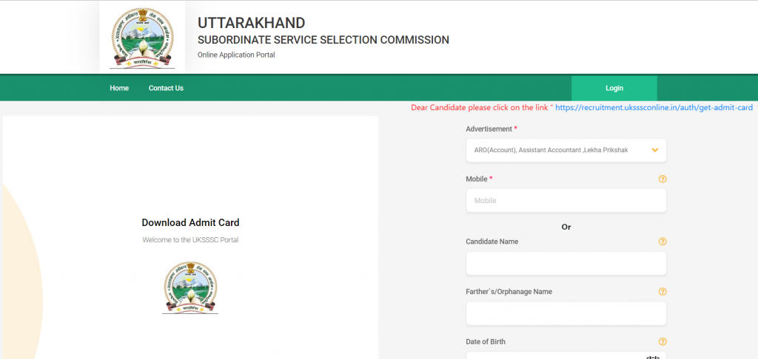758x359 pixels.
Task: Click the green Login button
Action: point(614,89)
